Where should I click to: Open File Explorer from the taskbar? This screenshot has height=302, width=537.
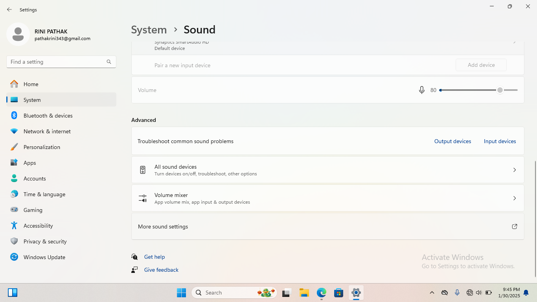coord(304,293)
